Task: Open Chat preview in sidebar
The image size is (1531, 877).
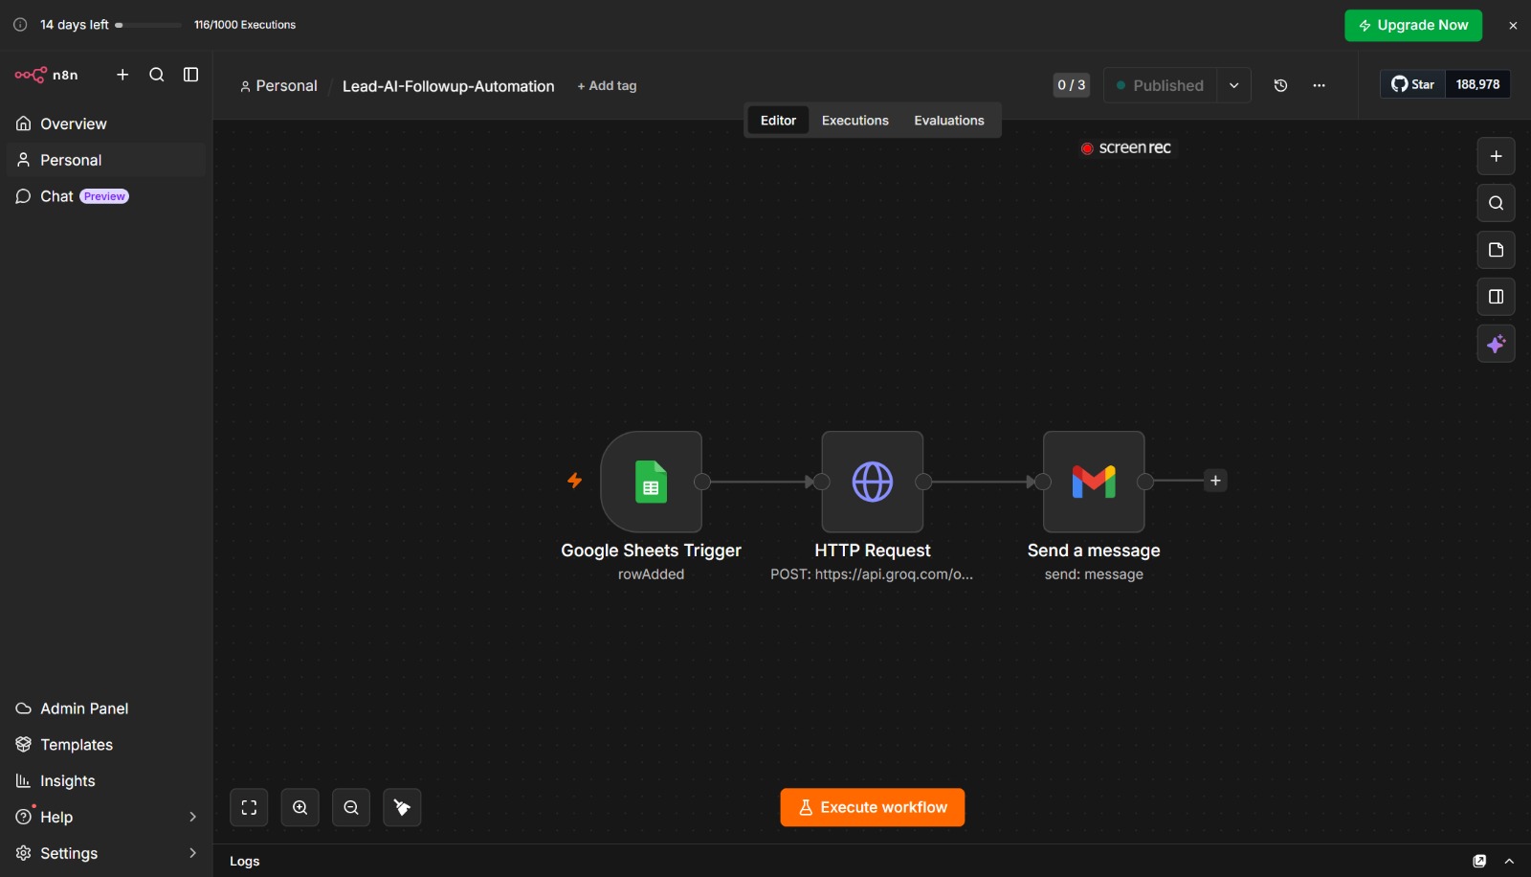Action: pyautogui.click(x=106, y=196)
